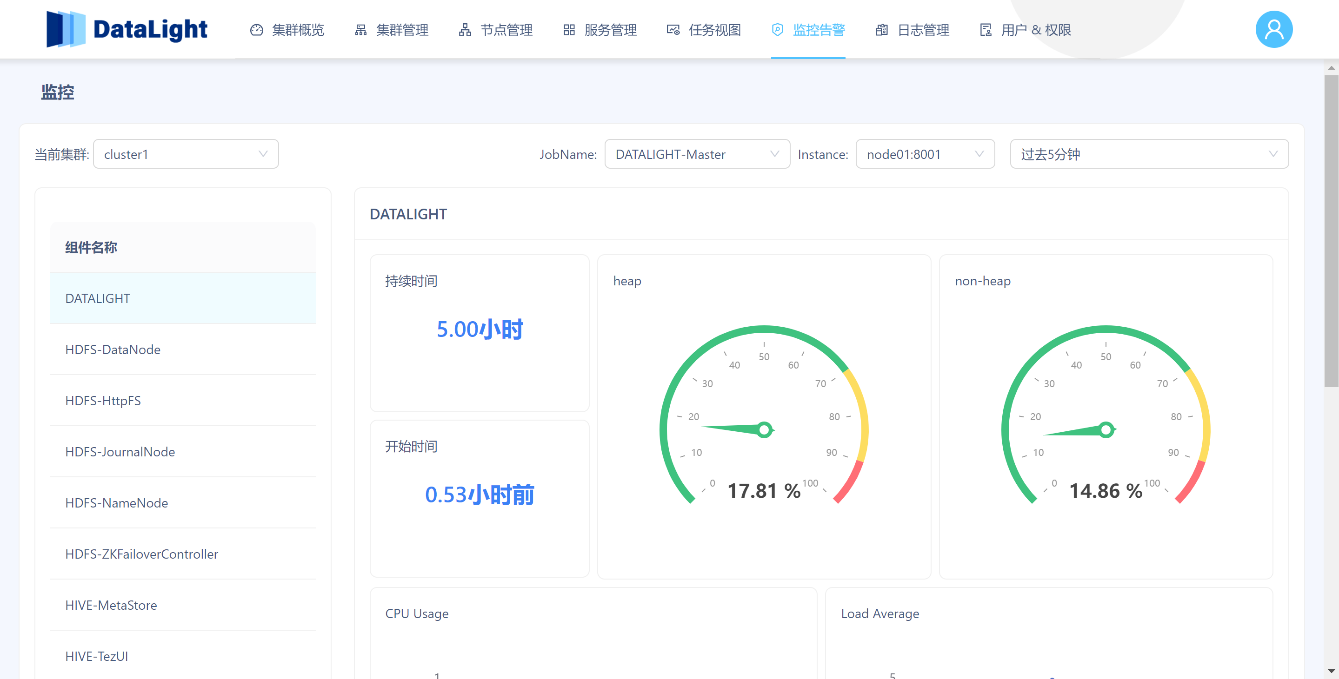Select the 监控告警 menu
The width and height of the screenshot is (1339, 679).
(x=819, y=30)
